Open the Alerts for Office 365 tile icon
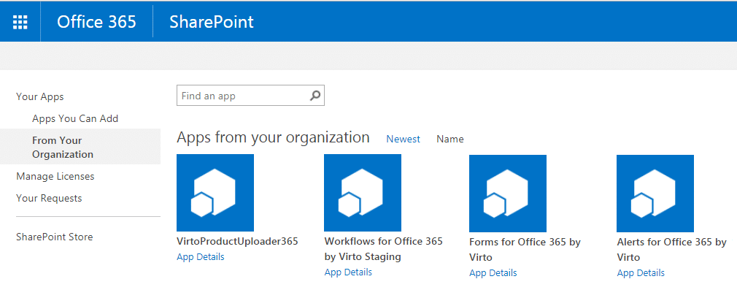Viewport: 737px width, 298px height. point(655,193)
